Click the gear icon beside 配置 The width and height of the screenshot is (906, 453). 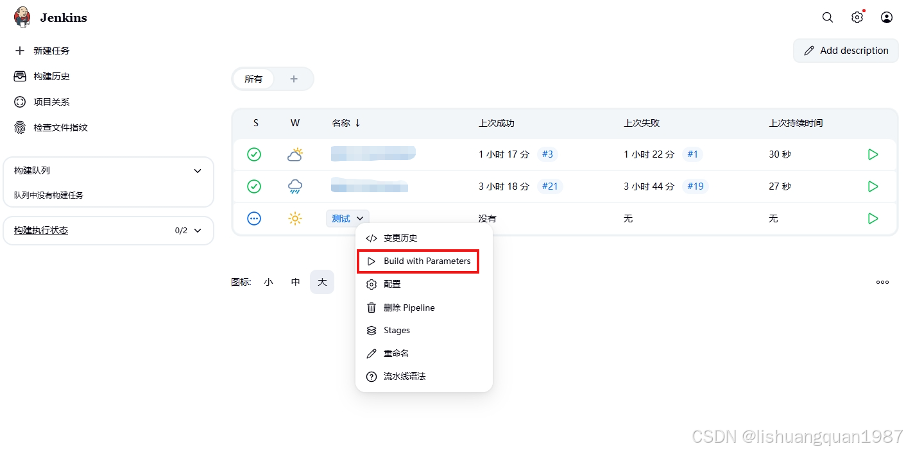tap(371, 284)
